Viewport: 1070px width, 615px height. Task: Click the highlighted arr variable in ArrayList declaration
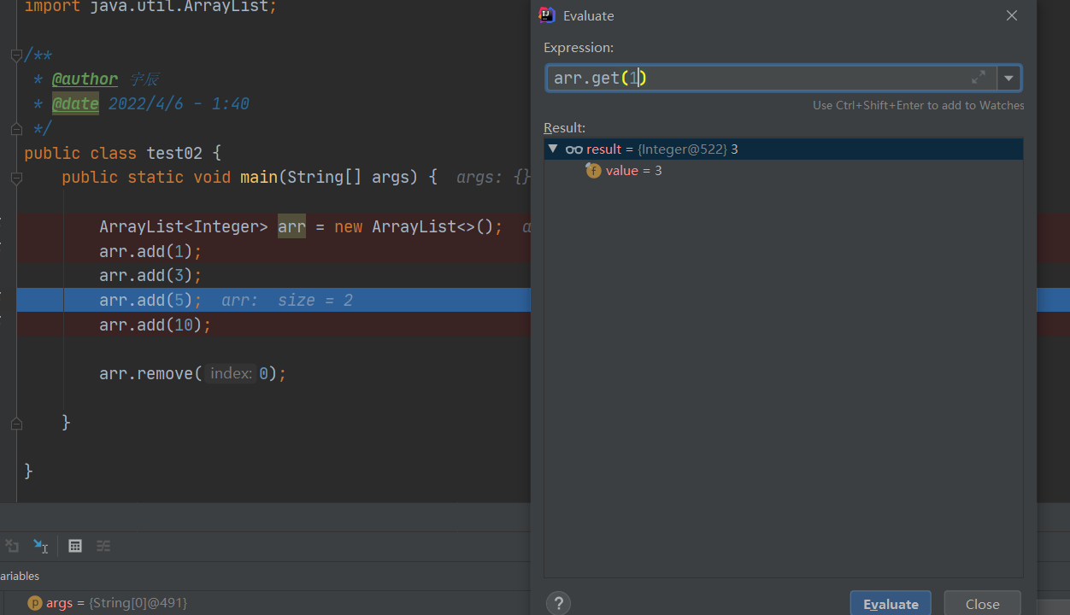tap(291, 227)
